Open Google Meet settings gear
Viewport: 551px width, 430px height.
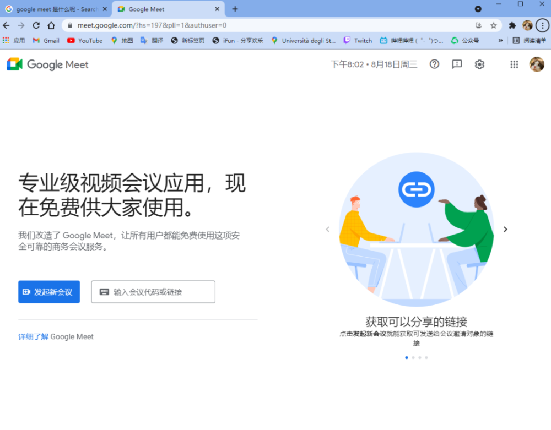[x=479, y=64]
